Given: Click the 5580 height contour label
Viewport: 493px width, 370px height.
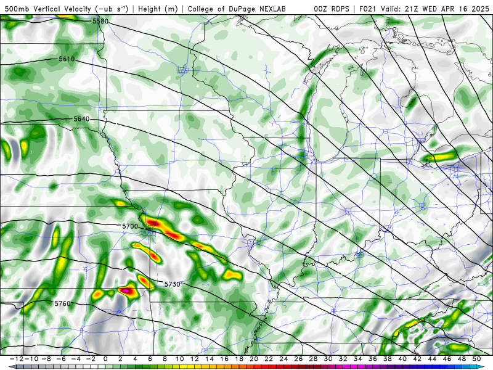Looking at the screenshot, I should (100, 22).
